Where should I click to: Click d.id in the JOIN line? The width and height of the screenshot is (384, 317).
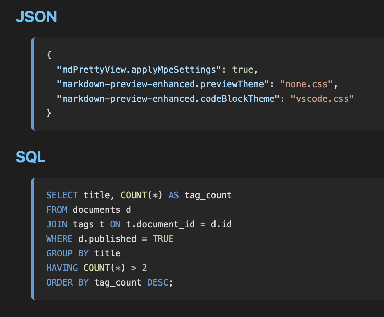(x=221, y=224)
